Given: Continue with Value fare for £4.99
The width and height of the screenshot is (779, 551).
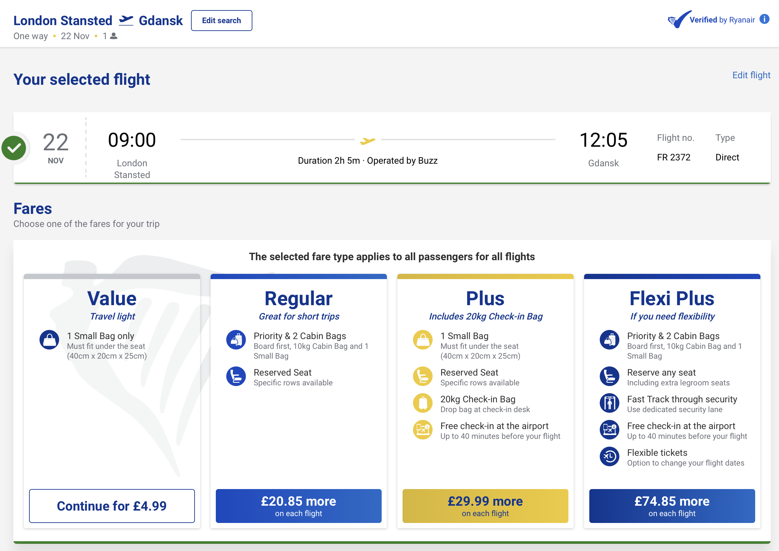Looking at the screenshot, I should tap(112, 506).
